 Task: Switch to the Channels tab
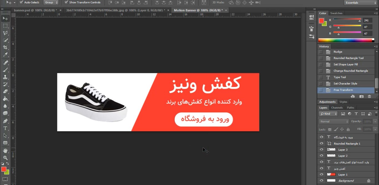click(x=337, y=108)
